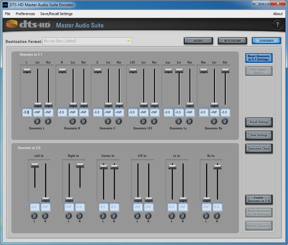
Task: Run the Saturation Check
Action: [x=259, y=148]
